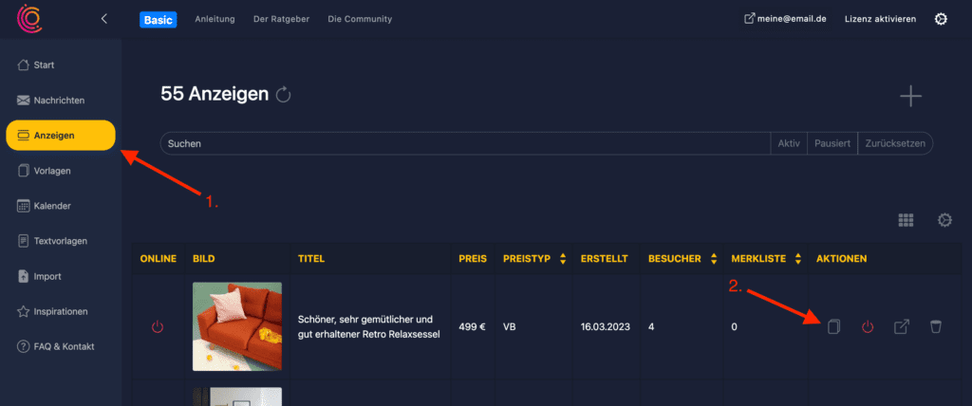Open settings gear in the top bar
The width and height of the screenshot is (972, 406).
click(x=941, y=19)
